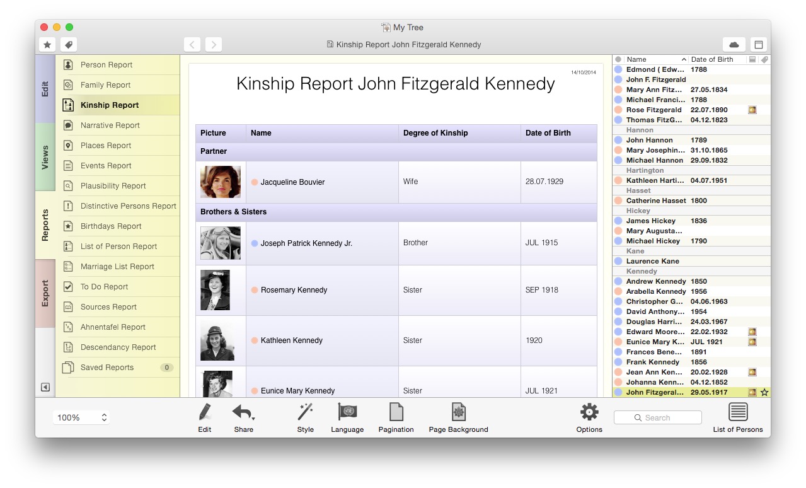Open Events Report
806x488 pixels.
point(118,166)
